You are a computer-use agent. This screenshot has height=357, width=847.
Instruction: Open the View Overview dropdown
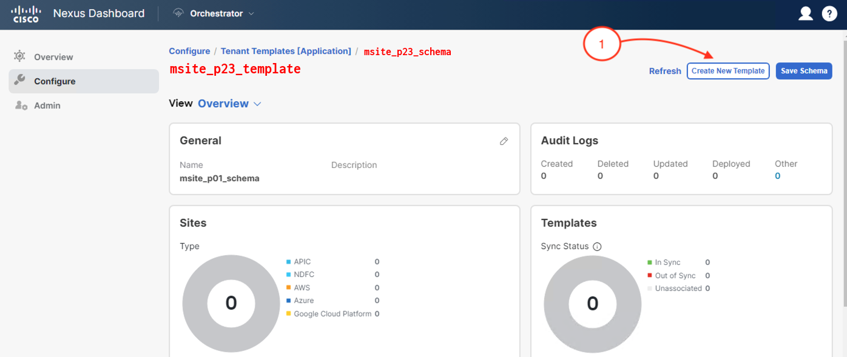[x=223, y=104]
